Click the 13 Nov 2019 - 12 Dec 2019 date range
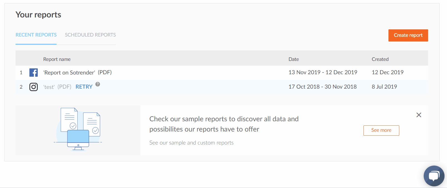Image resolution: width=447 pixels, height=188 pixels. coord(323,73)
